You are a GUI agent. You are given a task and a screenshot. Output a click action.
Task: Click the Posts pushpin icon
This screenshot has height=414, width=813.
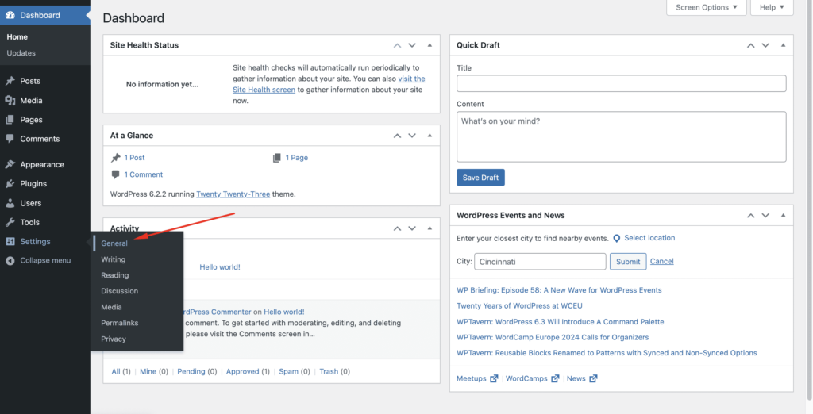(10, 81)
